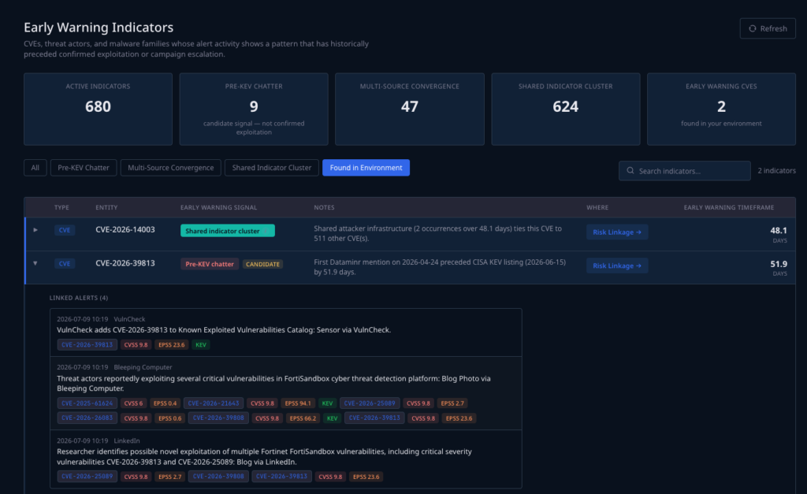Viewport: 807px width, 494px height.
Task: Click the WHERE column header
Action: pos(597,207)
